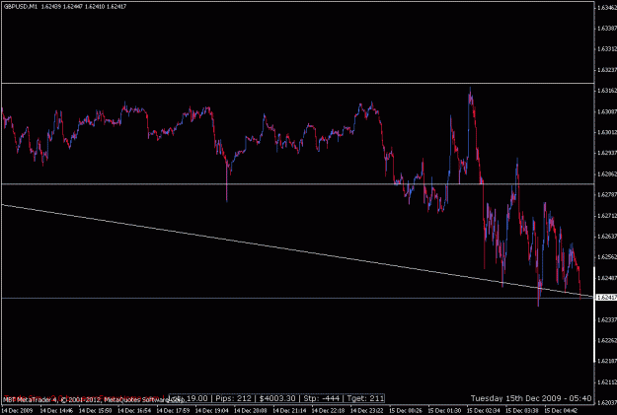
Task: Click the 1.62187 price scale label
Action: point(607,361)
